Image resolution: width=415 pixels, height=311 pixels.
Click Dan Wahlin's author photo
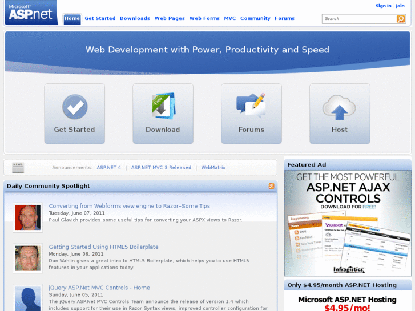pyautogui.click(x=28, y=259)
